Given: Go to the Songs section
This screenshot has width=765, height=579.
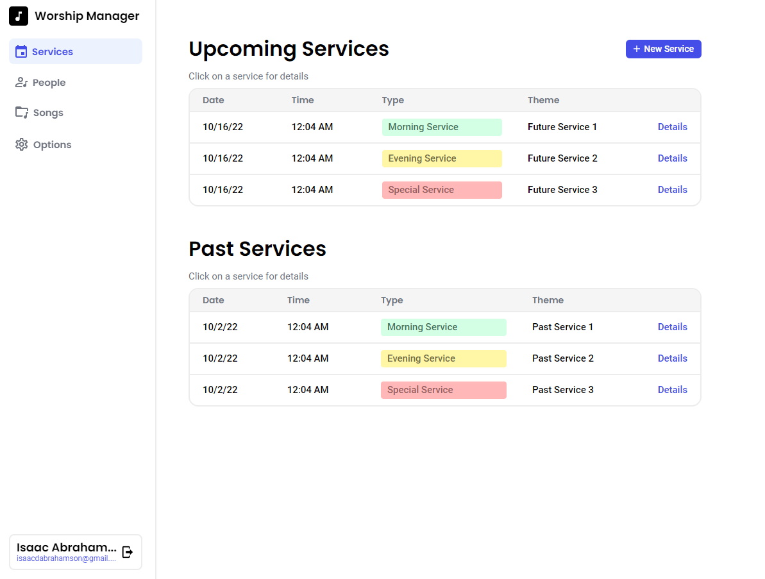Looking at the screenshot, I should point(48,113).
